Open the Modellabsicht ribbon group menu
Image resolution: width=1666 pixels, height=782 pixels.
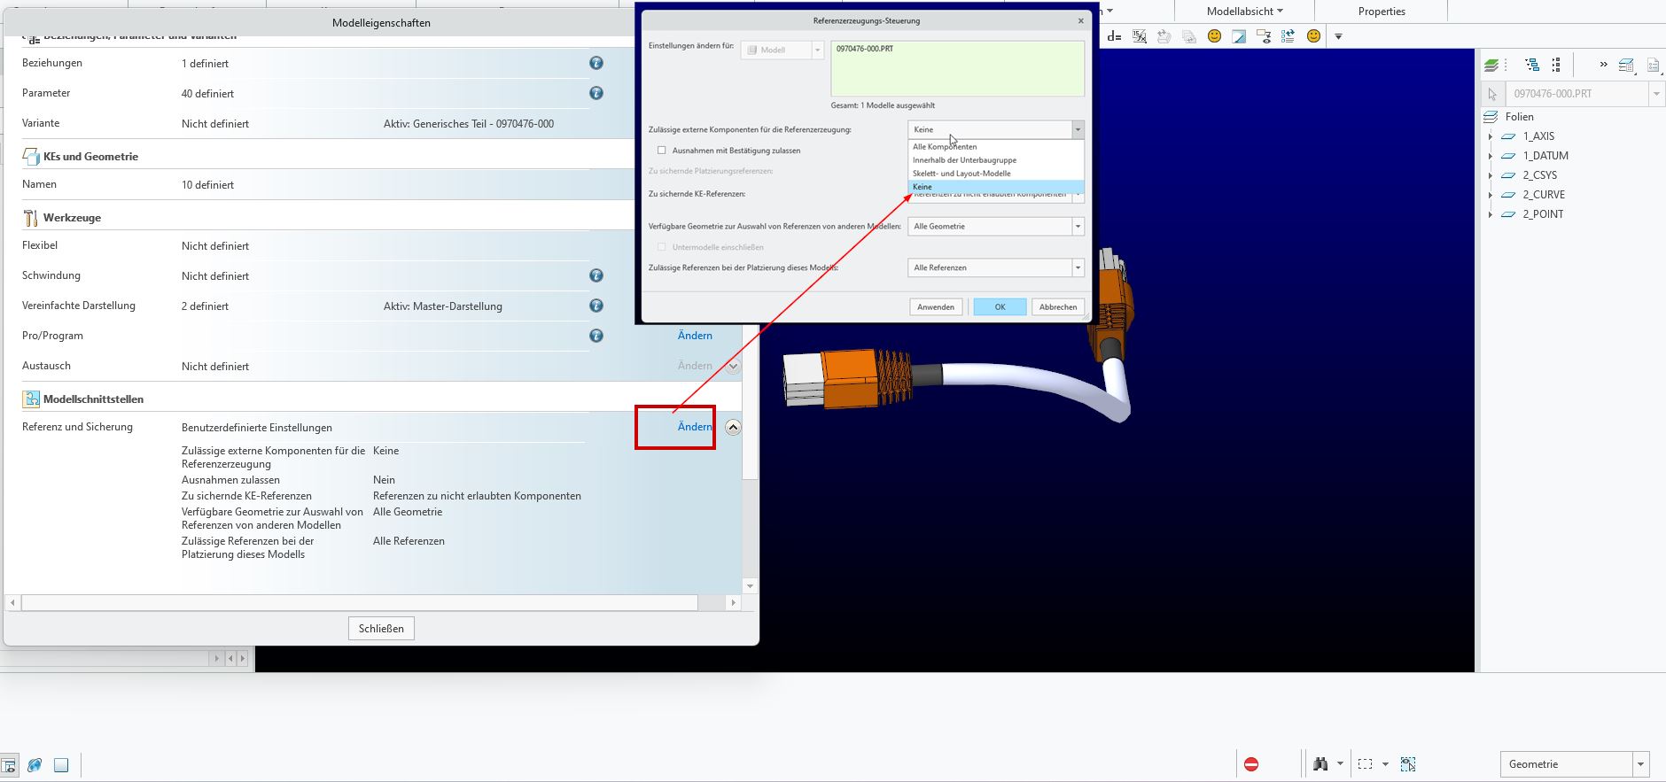(x=1244, y=12)
